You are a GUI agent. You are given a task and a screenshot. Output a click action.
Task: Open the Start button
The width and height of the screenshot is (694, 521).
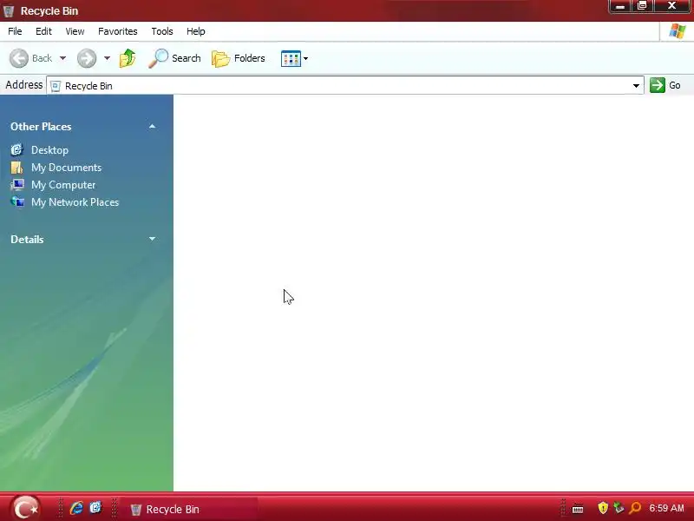click(x=26, y=508)
